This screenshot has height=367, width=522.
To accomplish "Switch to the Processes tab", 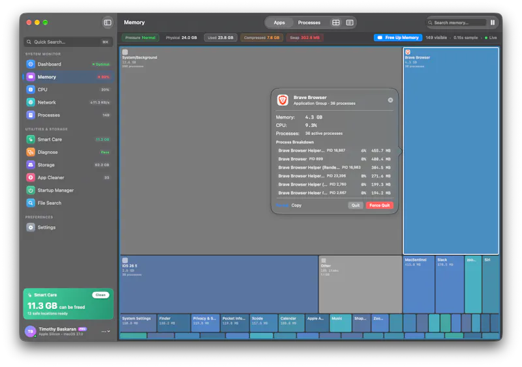I will pyautogui.click(x=309, y=23).
